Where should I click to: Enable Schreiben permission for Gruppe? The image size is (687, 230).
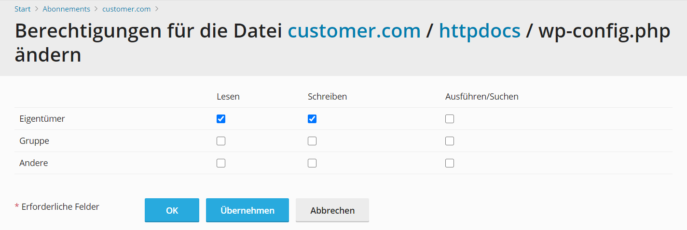pos(312,141)
